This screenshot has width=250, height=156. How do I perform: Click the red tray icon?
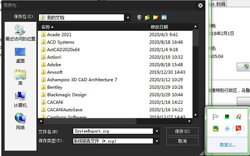coord(238,128)
